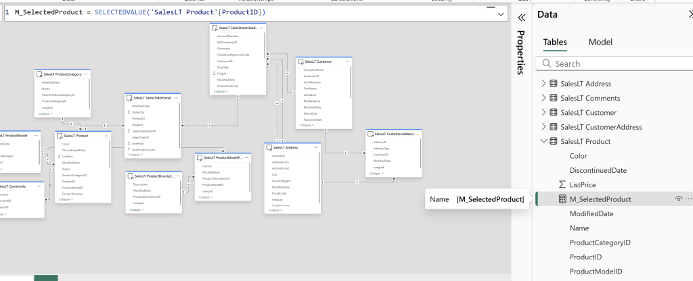Collapse the SalesLT SalesOrderDetail table card
The width and height of the screenshot is (693, 281).
pos(135,155)
